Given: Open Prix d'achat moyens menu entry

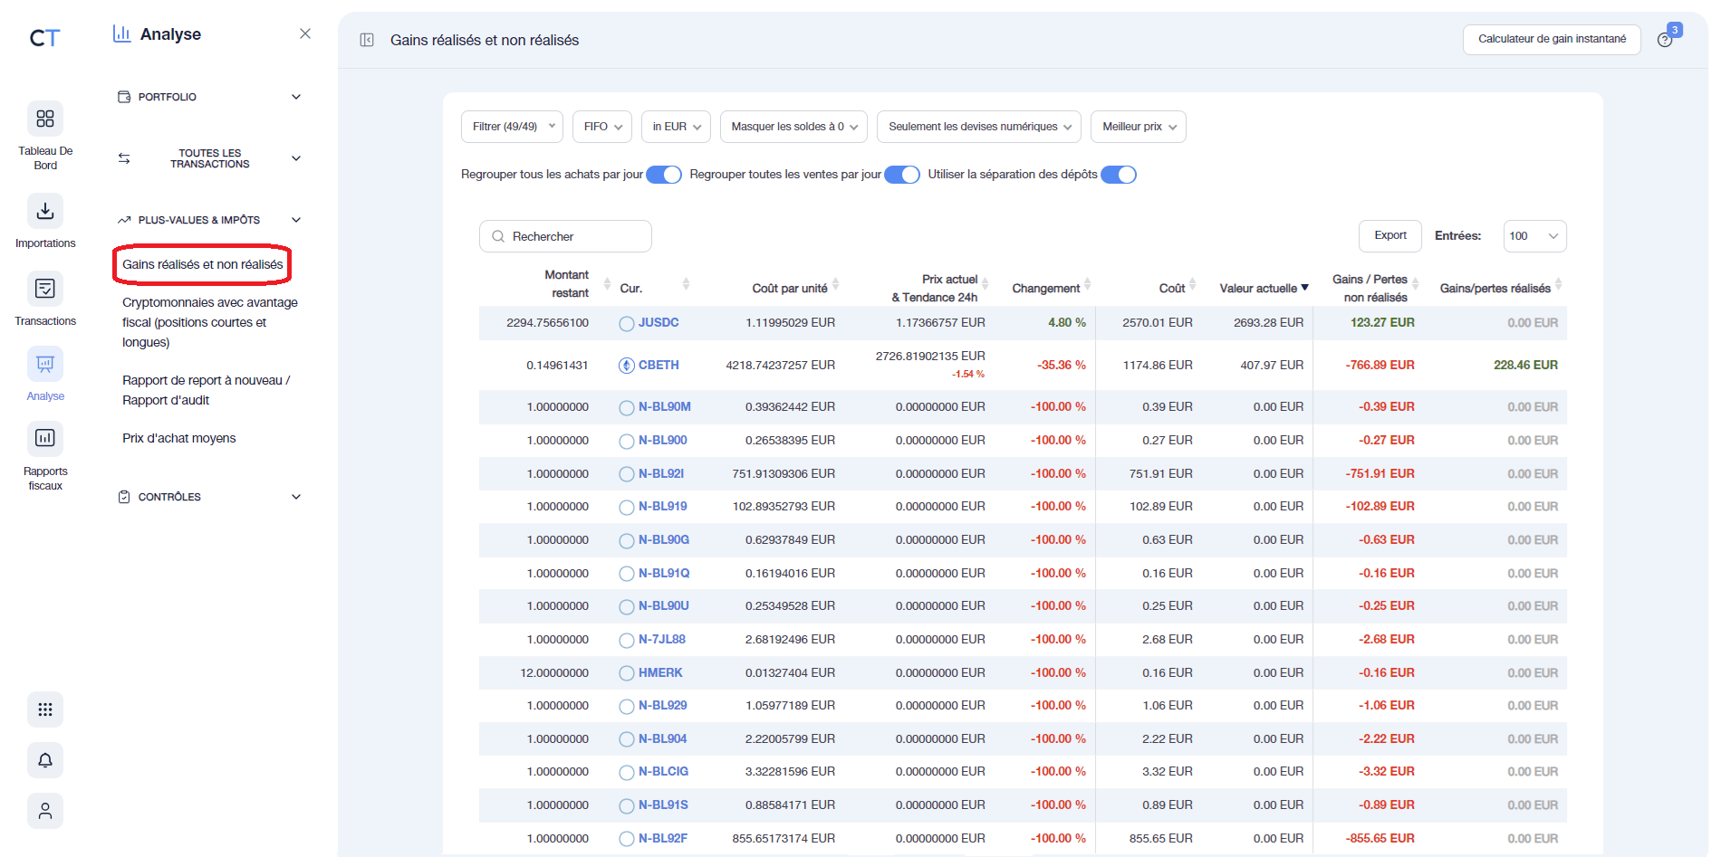Looking at the screenshot, I should tap(178, 437).
